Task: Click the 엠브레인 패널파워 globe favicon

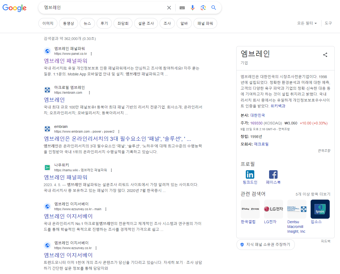Action: (47, 51)
